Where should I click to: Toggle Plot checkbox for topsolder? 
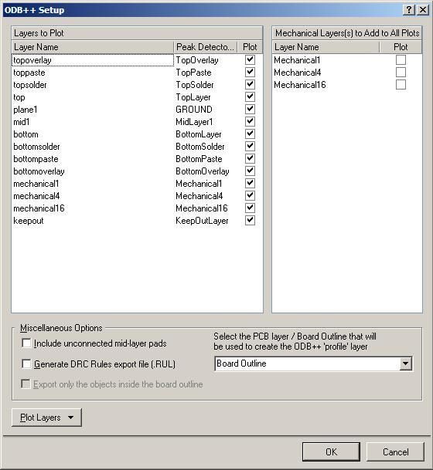click(250, 84)
